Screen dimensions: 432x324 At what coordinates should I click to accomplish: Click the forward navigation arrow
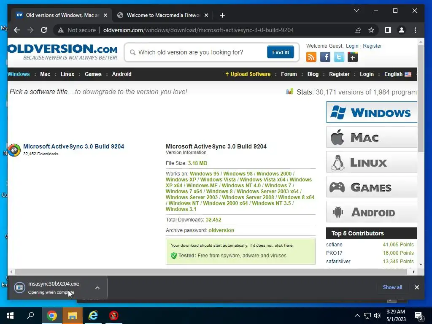(30, 30)
